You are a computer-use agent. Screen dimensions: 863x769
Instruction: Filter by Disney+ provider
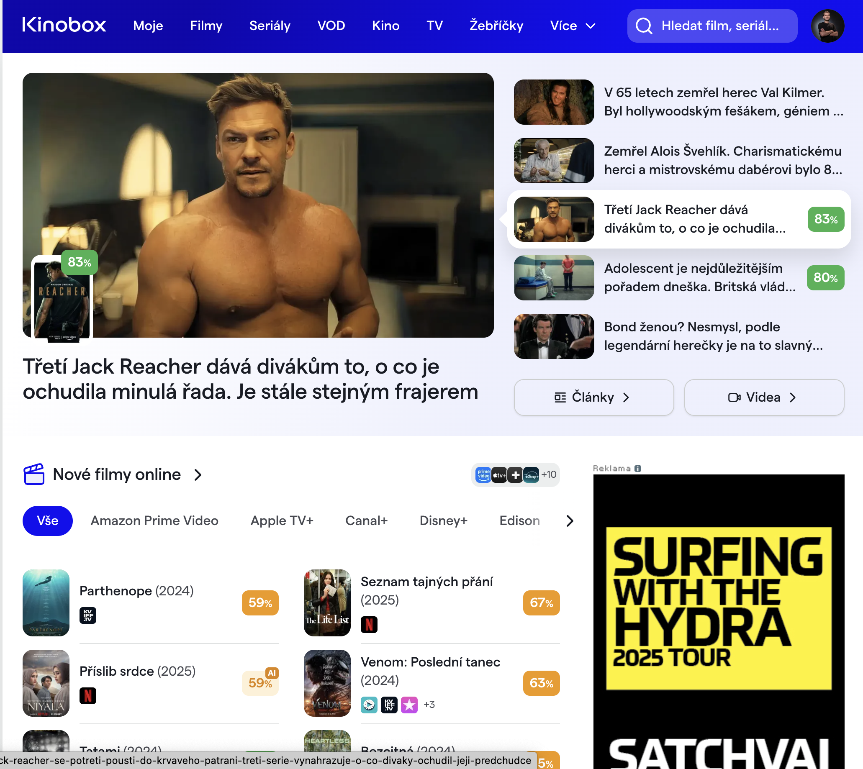[443, 520]
